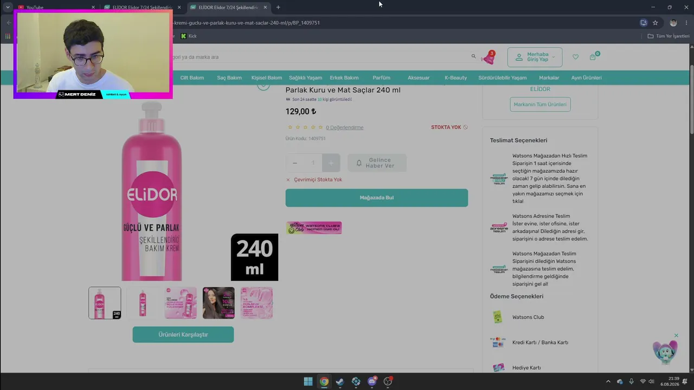Screen dimensions: 694x390
Task: Open the pink notification bell with badge
Action: pyautogui.click(x=488, y=57)
